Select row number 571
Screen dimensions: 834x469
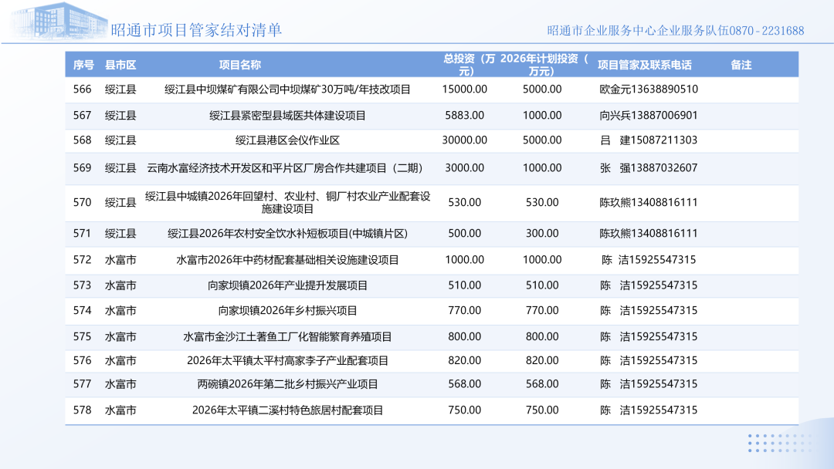[x=83, y=233]
